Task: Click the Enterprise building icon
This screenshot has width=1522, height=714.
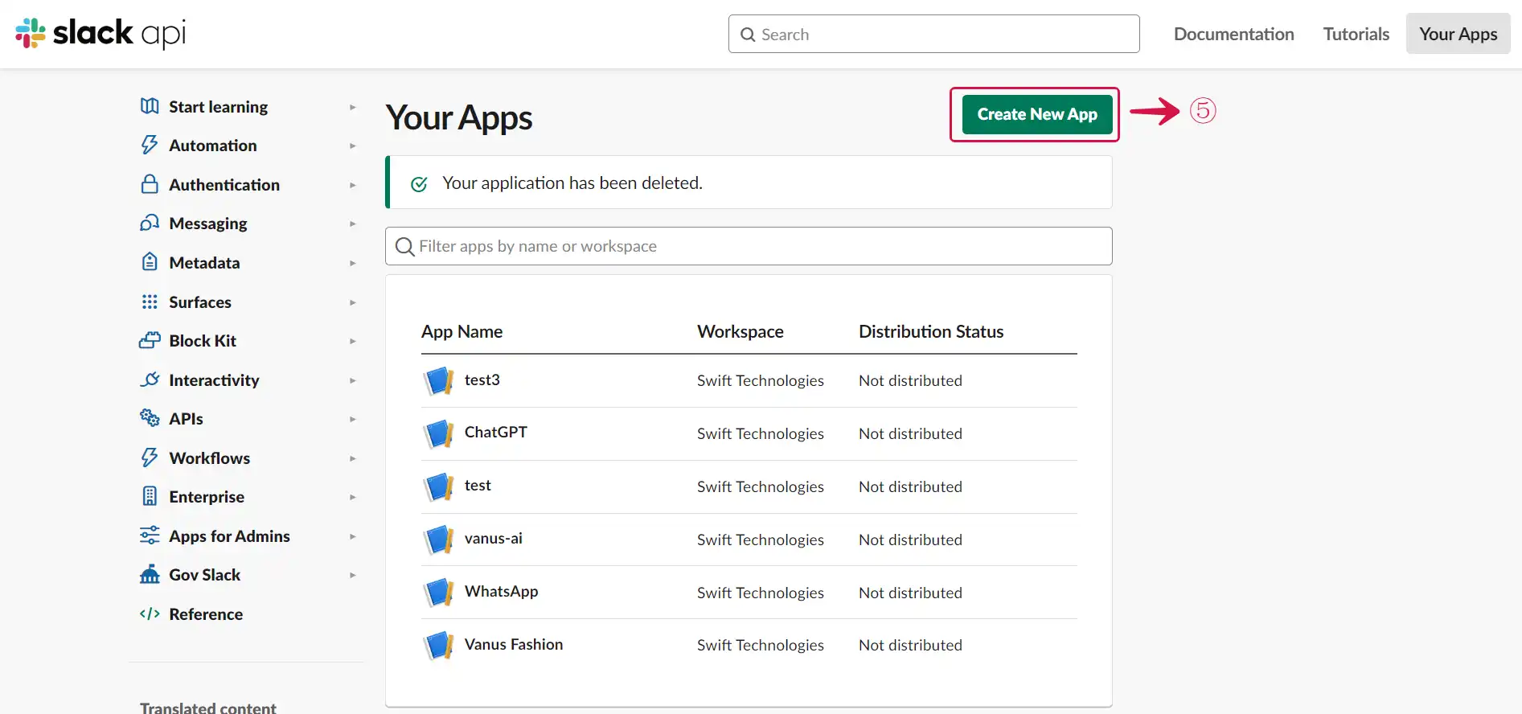Action: (150, 496)
